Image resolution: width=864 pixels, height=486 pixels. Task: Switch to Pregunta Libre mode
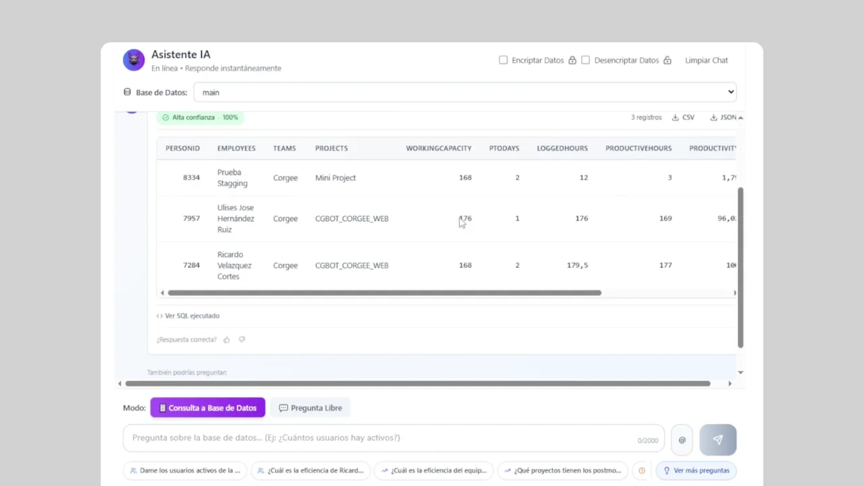point(310,408)
